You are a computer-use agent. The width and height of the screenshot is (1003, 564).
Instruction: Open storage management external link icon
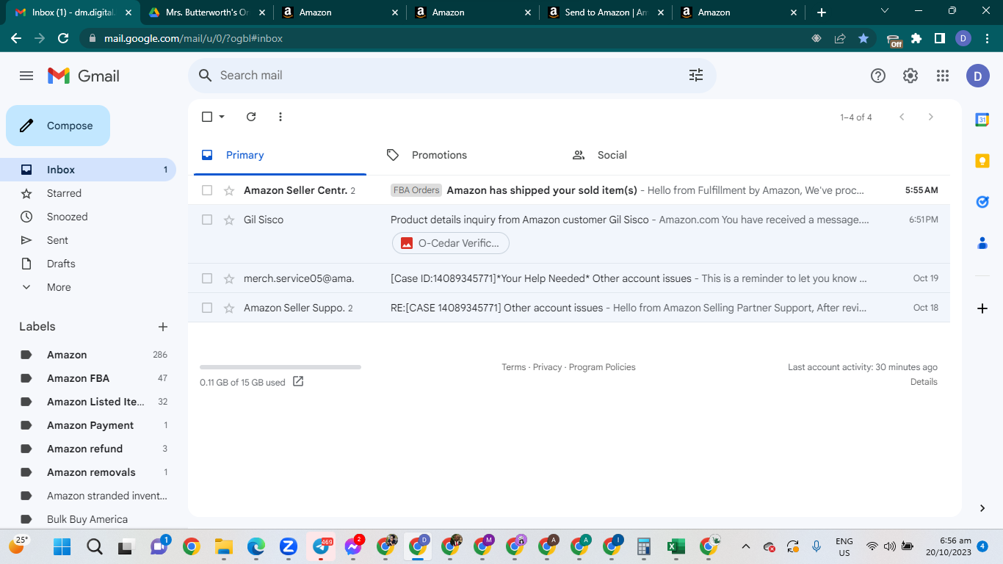point(298,381)
